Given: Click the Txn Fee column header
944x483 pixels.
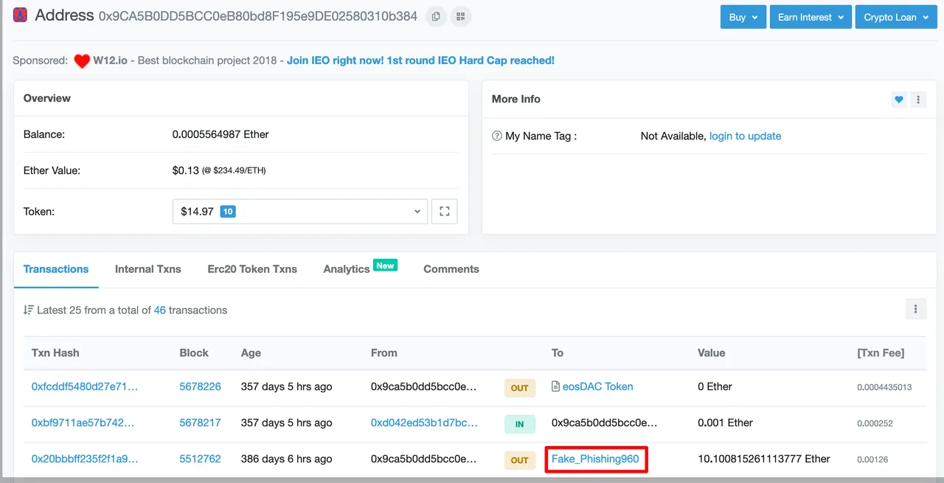Looking at the screenshot, I should coord(881,353).
